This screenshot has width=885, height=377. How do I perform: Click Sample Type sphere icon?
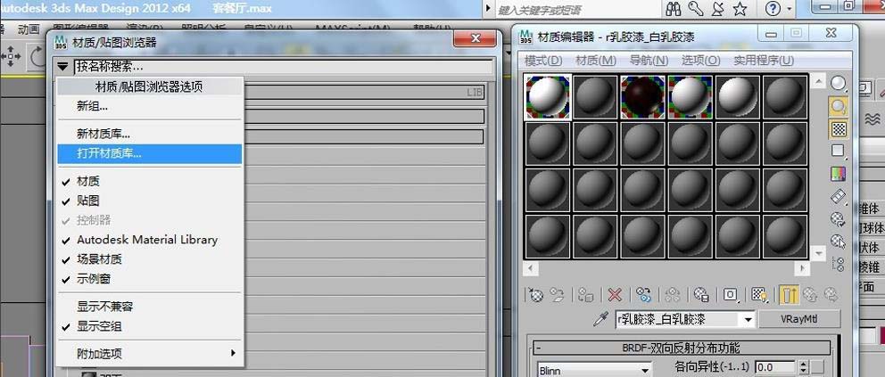tap(838, 84)
